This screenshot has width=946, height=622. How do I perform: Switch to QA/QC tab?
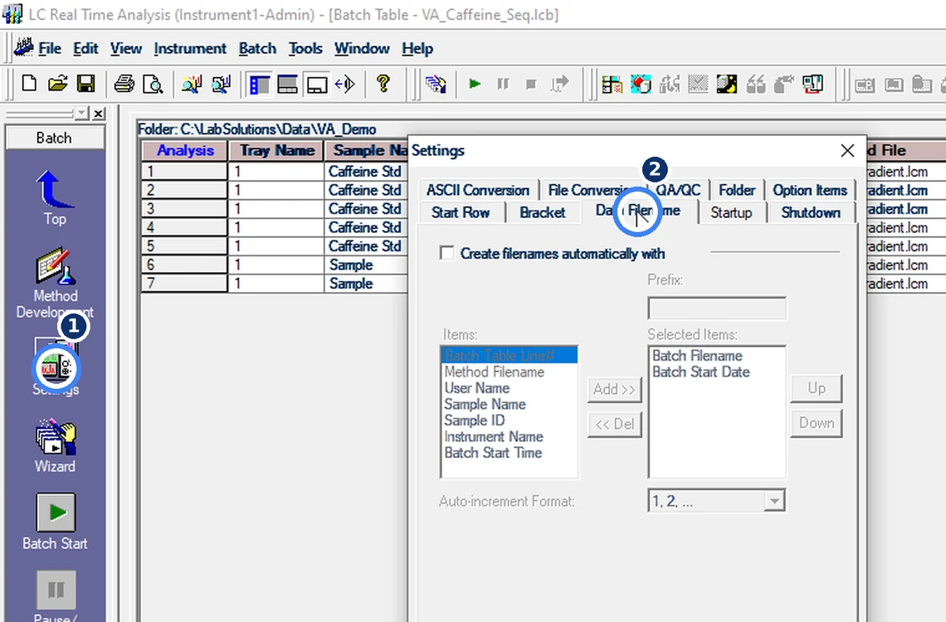(678, 190)
